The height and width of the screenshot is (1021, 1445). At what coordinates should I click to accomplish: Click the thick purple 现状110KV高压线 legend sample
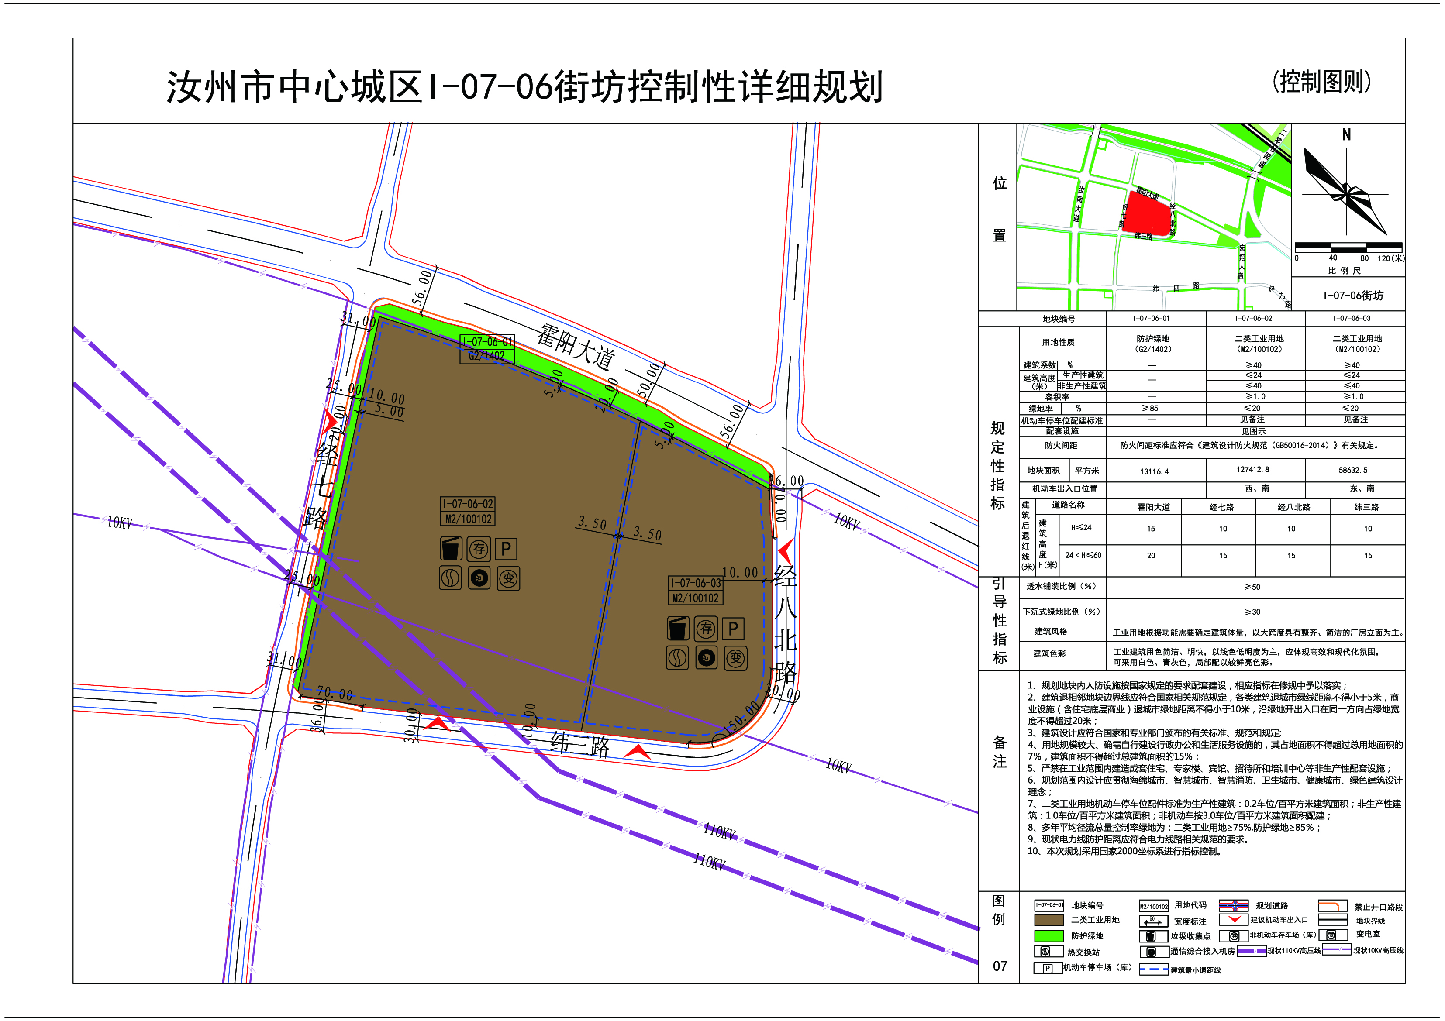[1252, 951]
